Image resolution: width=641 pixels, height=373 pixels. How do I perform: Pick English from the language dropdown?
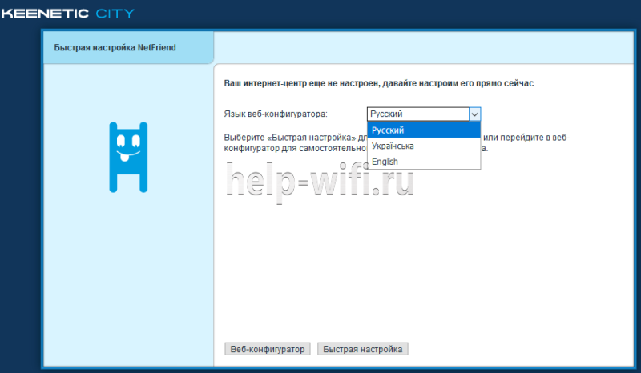coord(424,162)
